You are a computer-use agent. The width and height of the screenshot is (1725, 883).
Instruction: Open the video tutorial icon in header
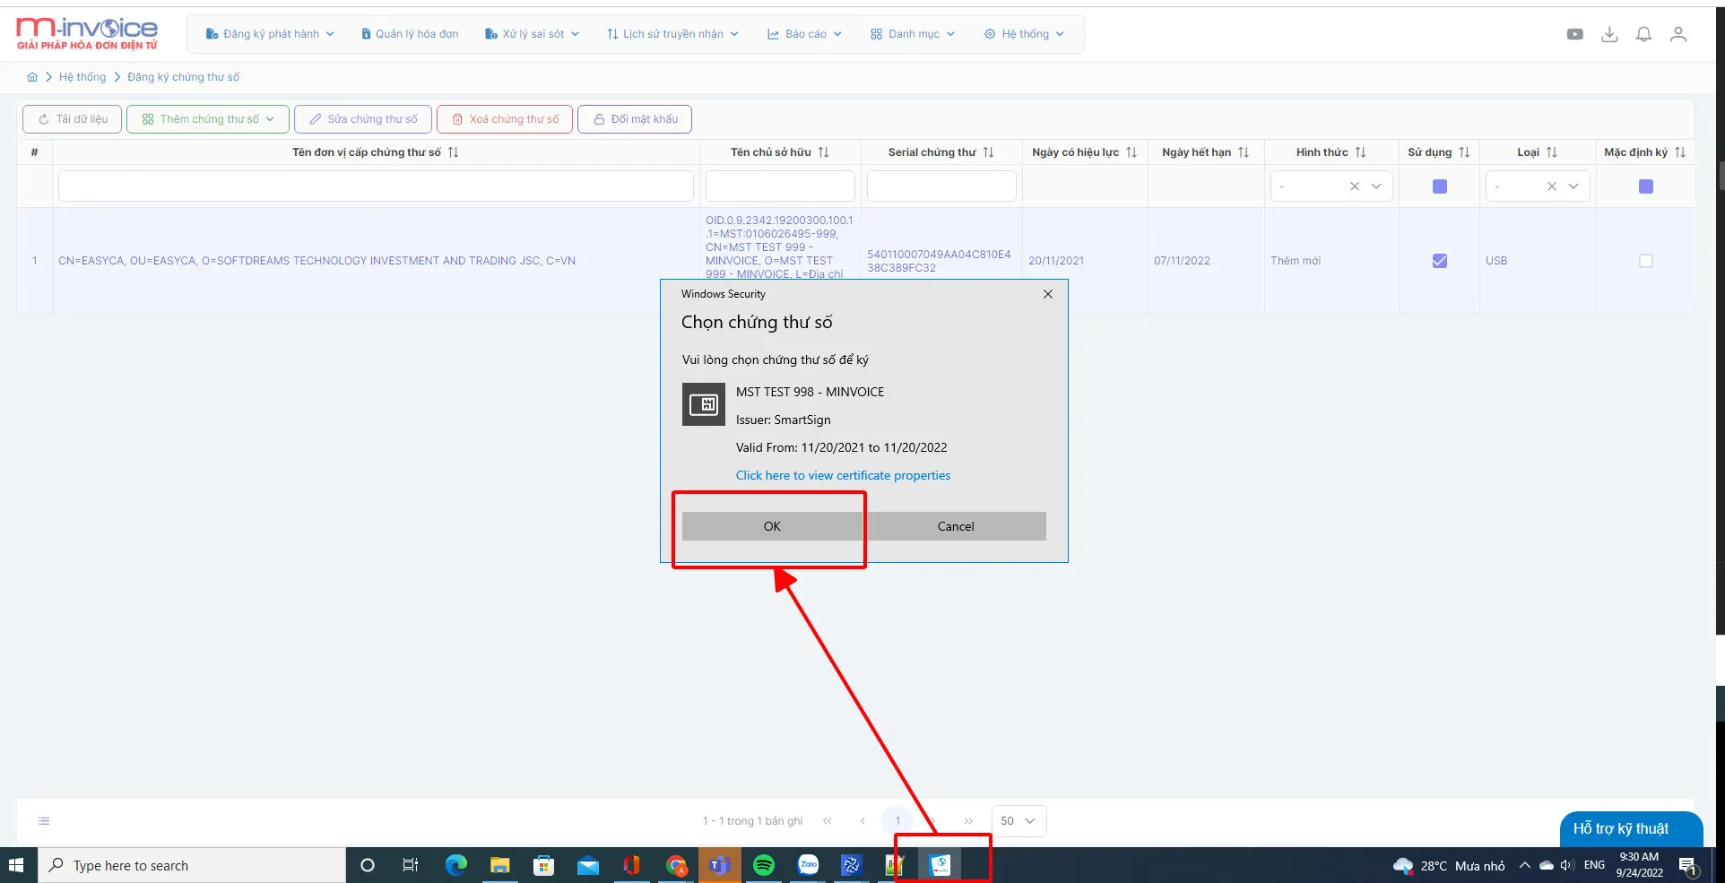coord(1575,34)
